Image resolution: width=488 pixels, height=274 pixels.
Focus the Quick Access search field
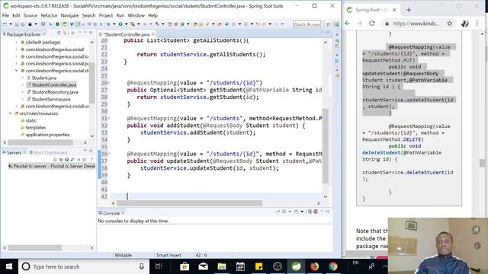coord(307,24)
